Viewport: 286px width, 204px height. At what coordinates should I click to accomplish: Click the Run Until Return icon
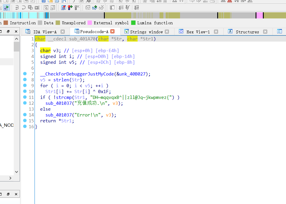pos(30,8)
